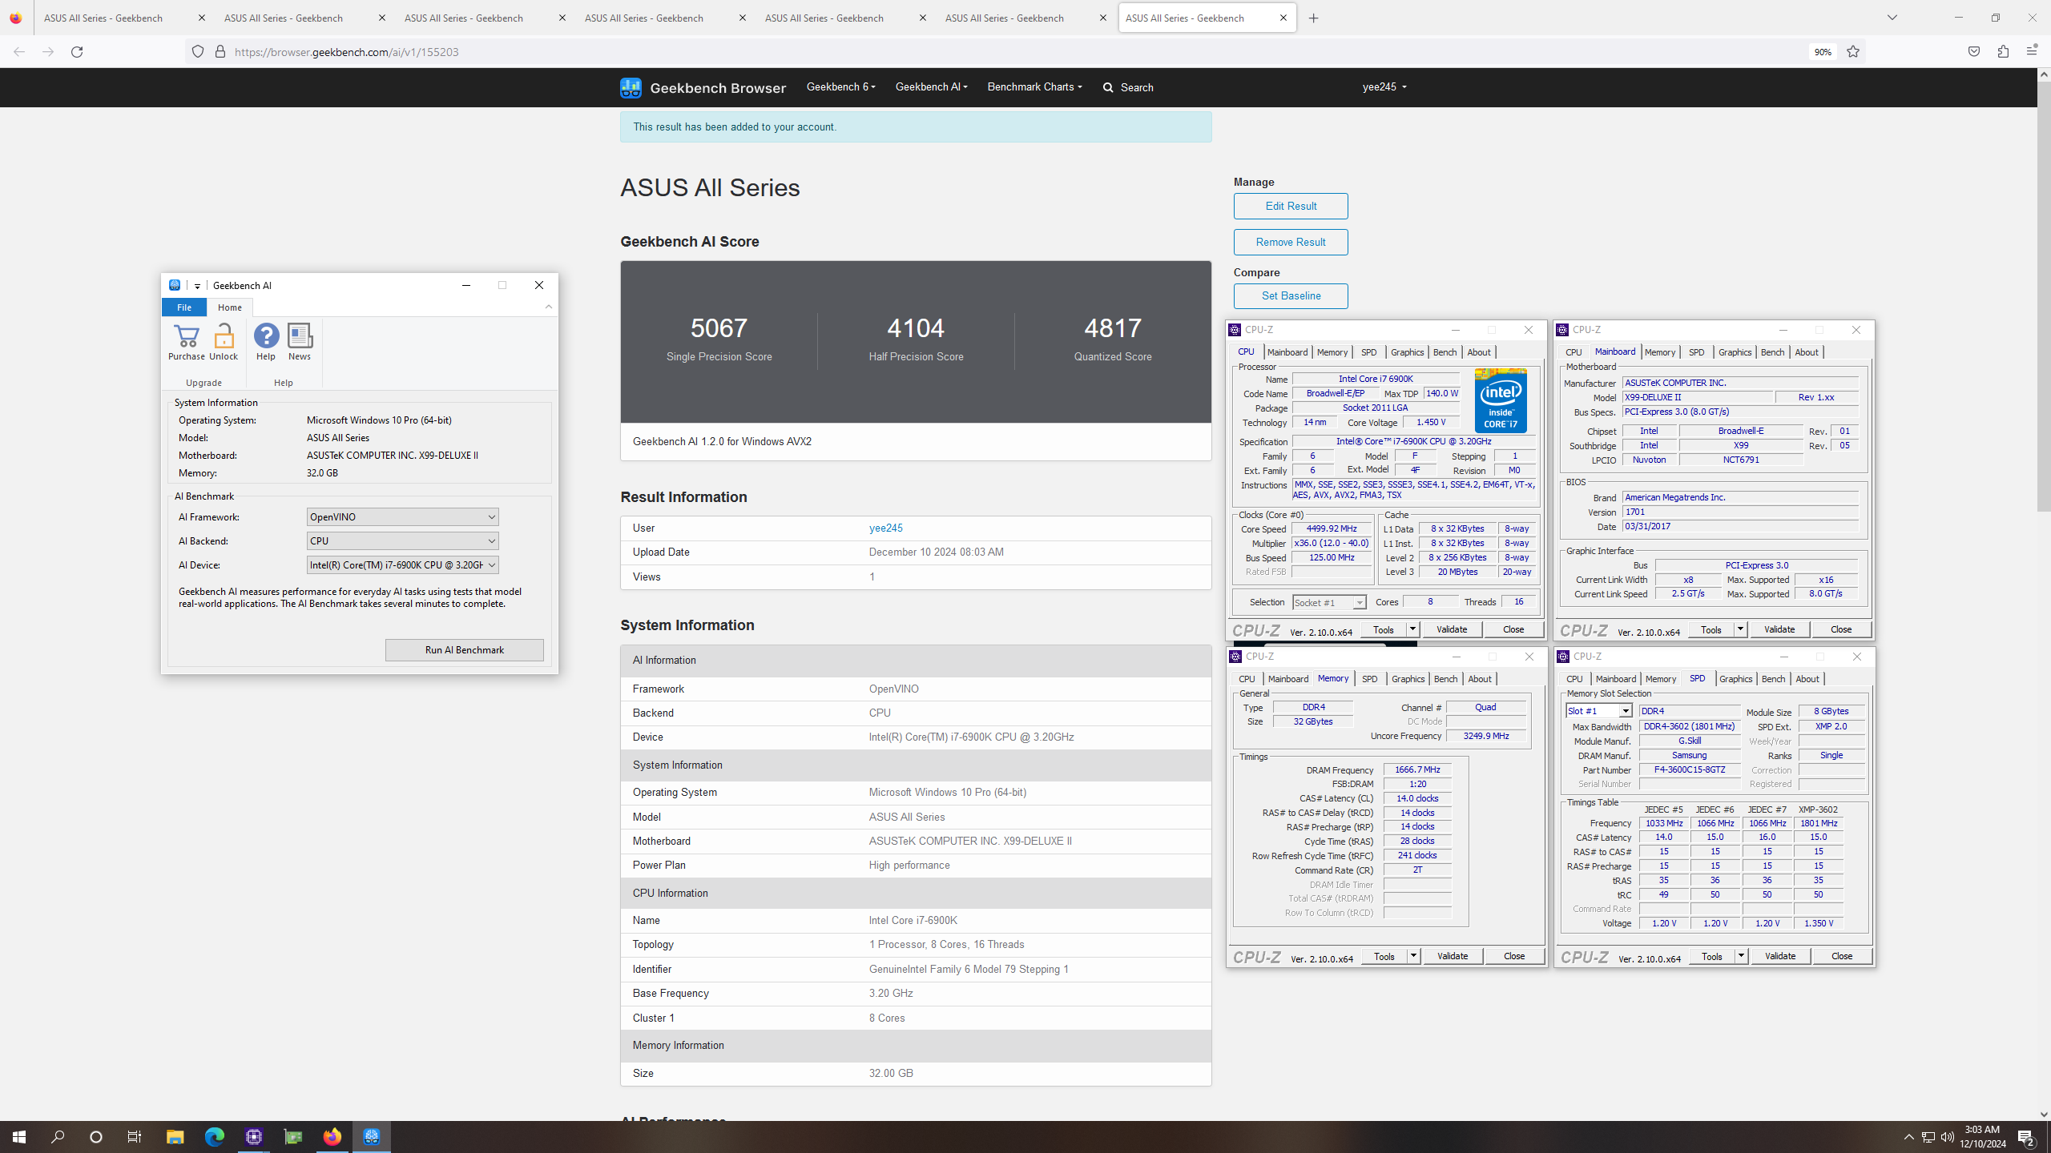Click the Remove Result button
This screenshot has height=1153, width=2051.
(x=1291, y=242)
